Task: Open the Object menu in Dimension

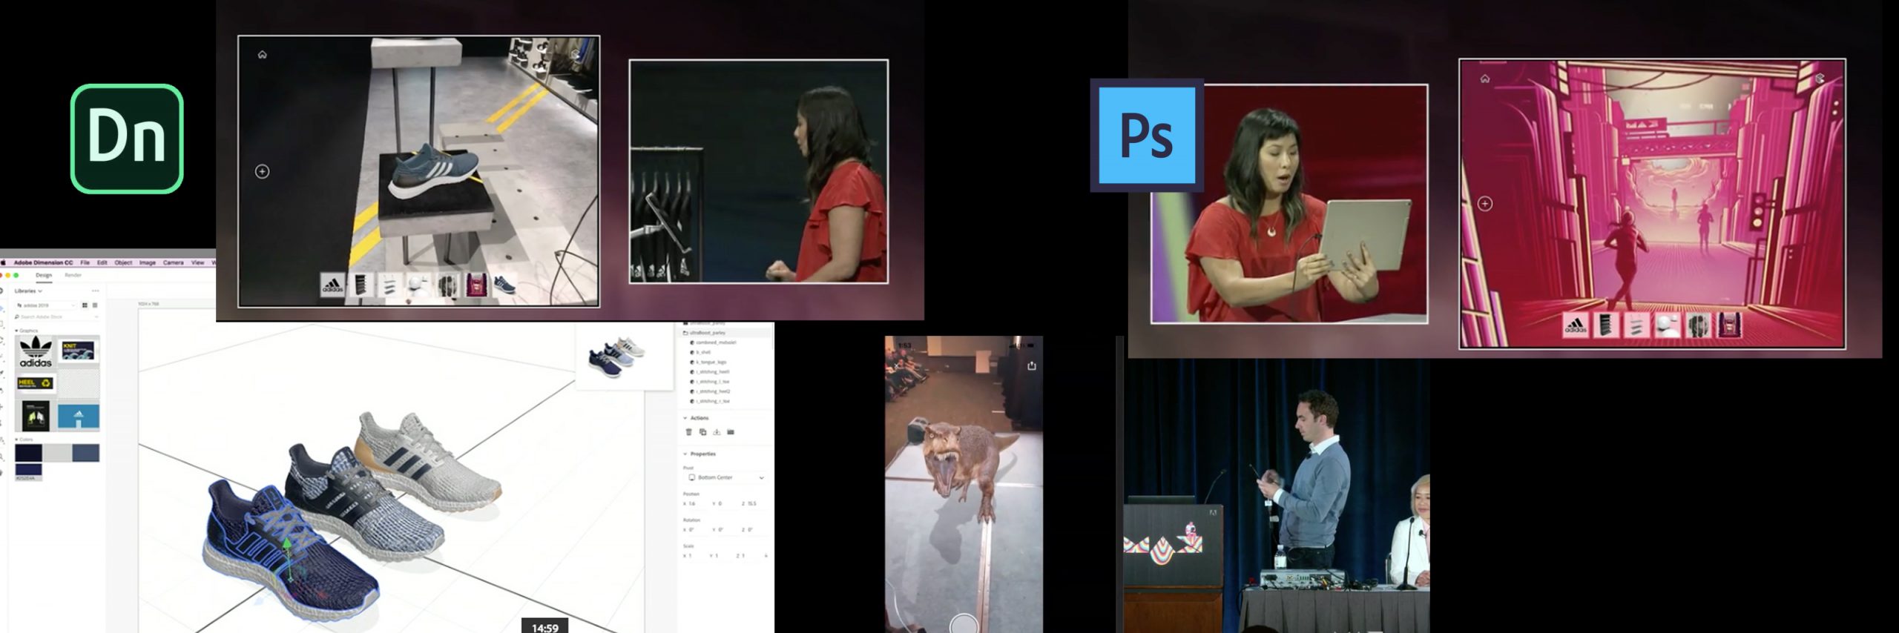Action: (x=123, y=262)
